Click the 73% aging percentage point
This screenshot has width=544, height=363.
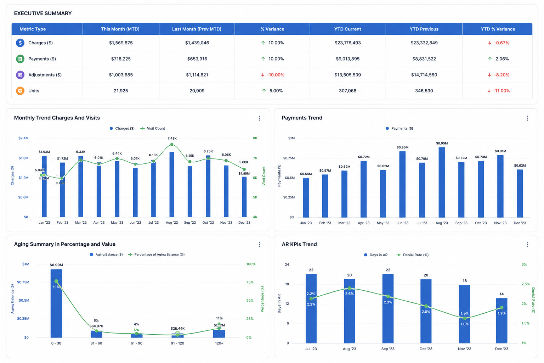pos(56,281)
